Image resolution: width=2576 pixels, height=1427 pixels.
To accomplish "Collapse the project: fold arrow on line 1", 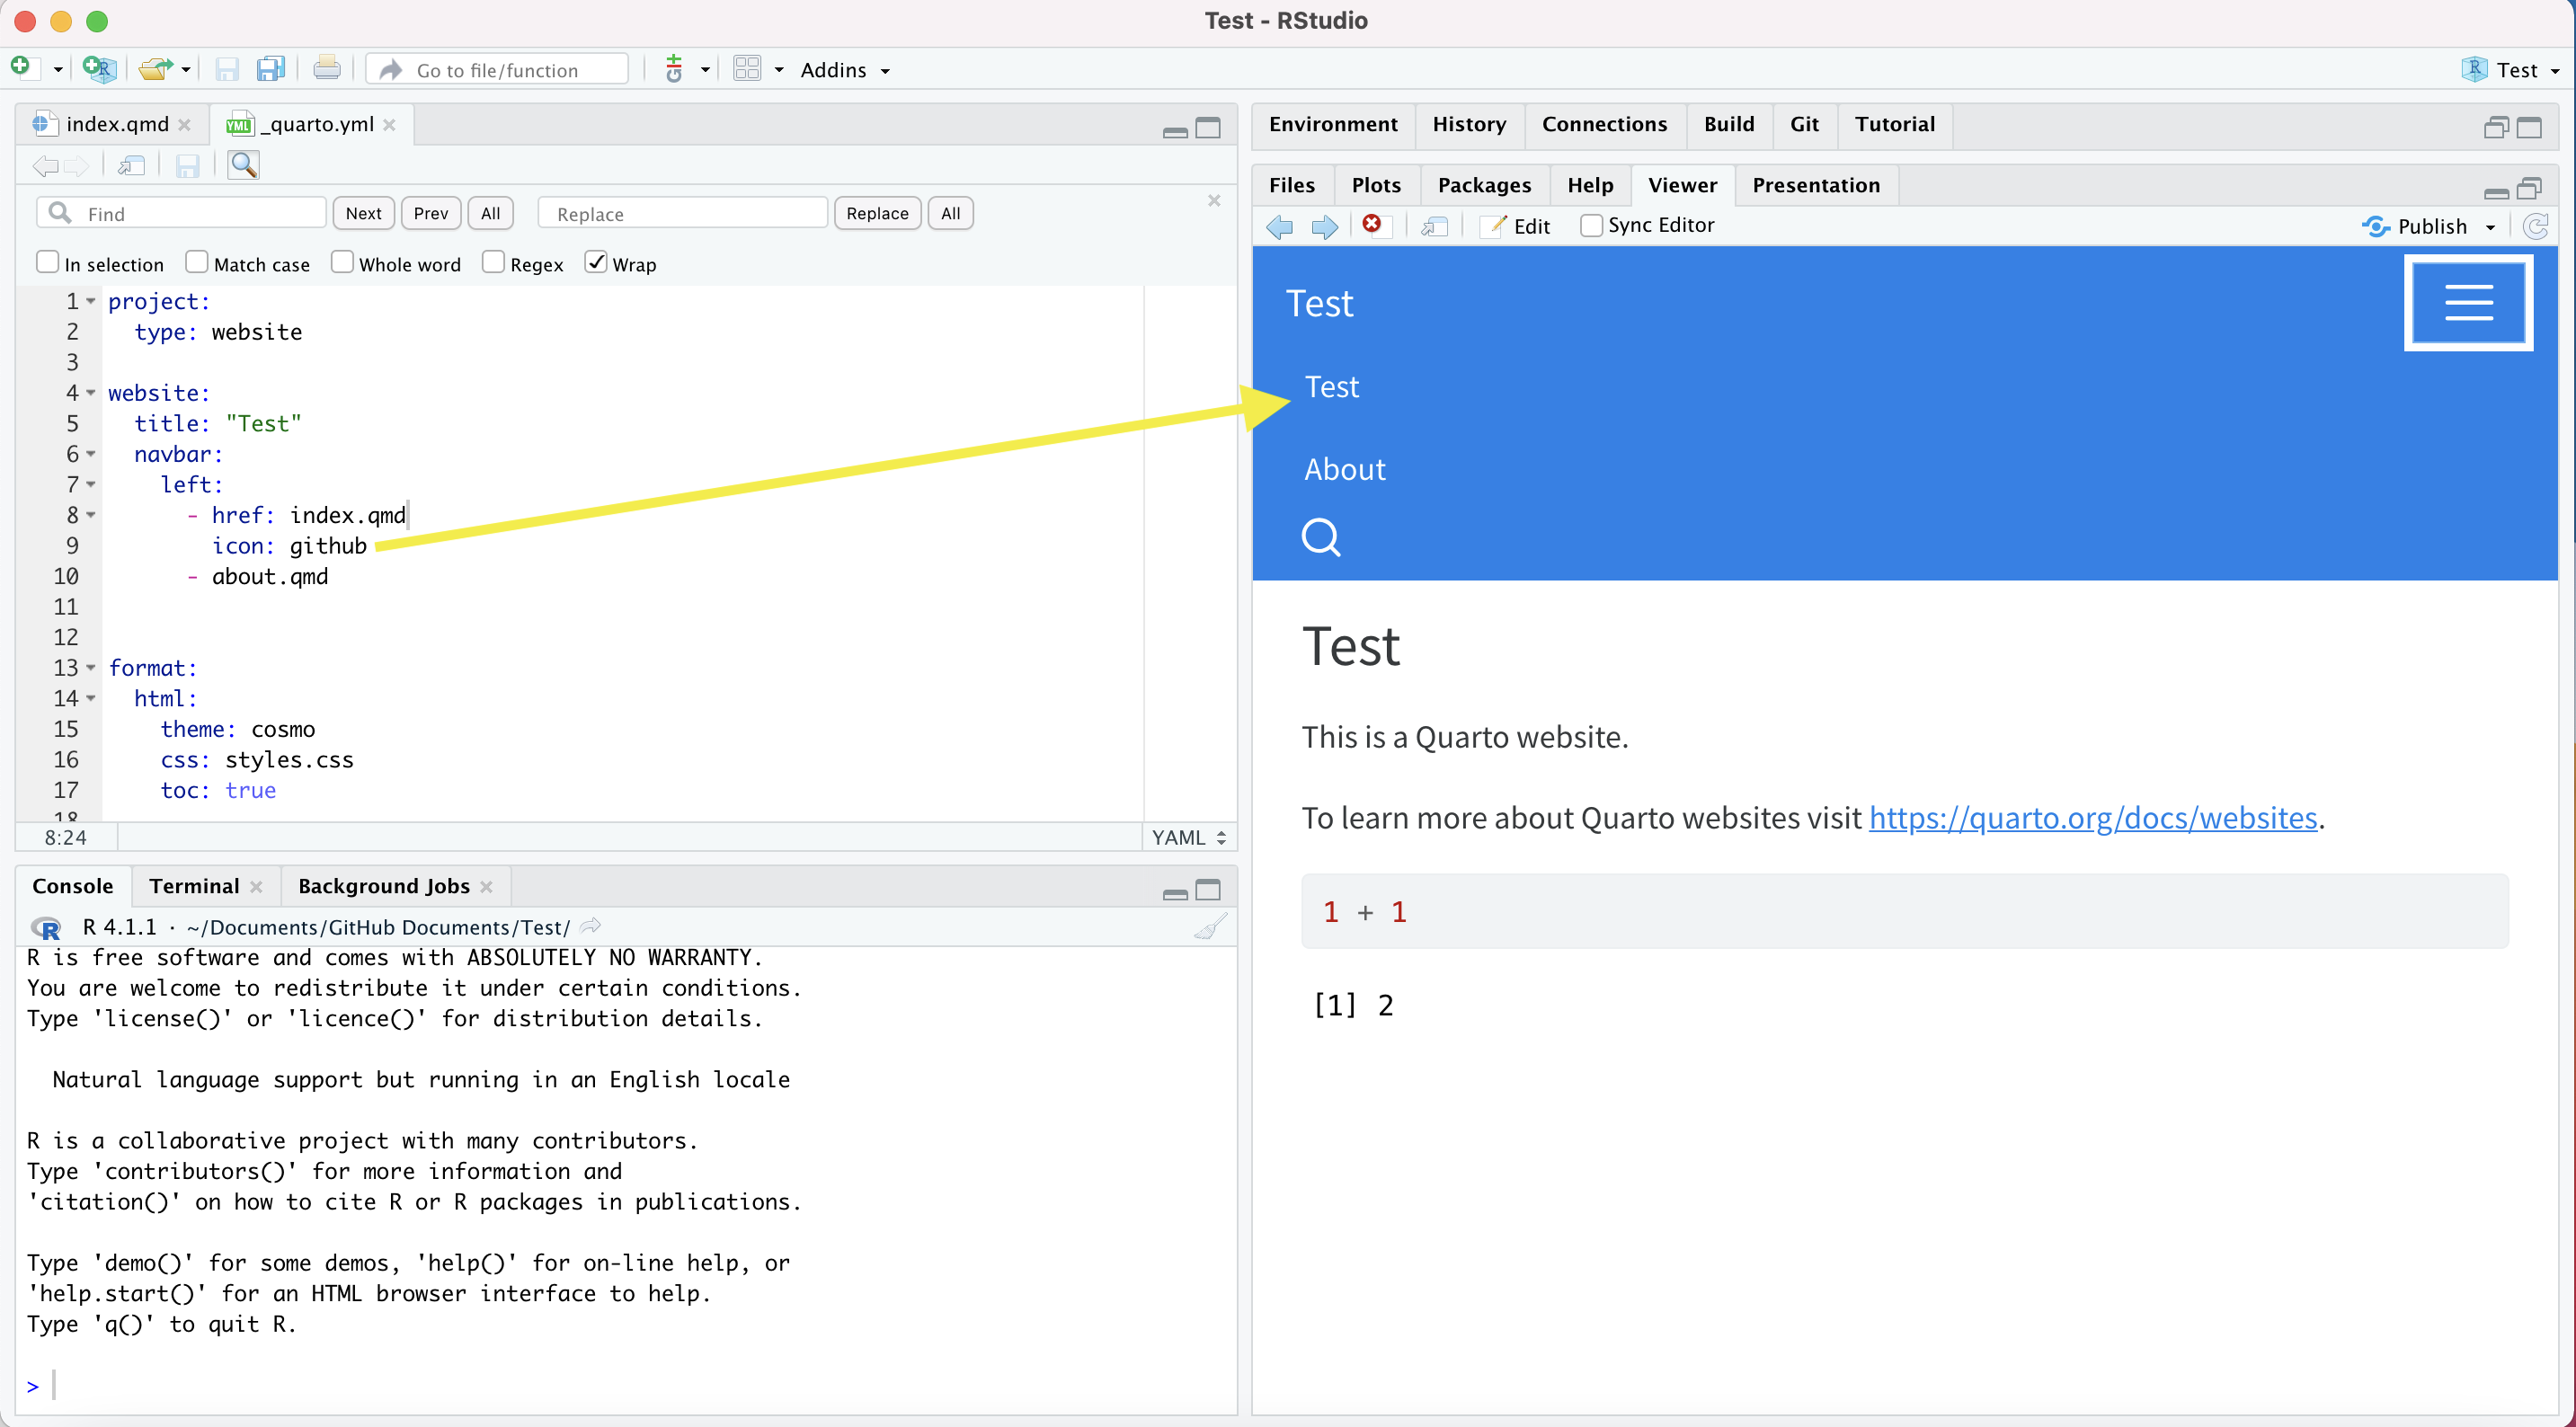I will click(91, 301).
